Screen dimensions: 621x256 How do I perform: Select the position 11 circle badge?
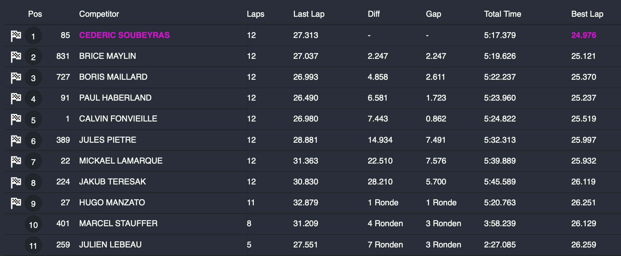(33, 245)
